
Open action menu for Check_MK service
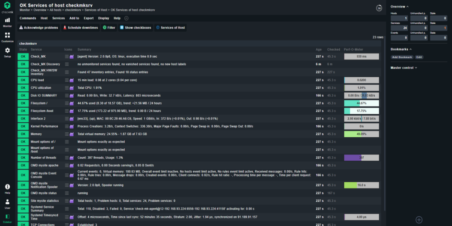(x=67, y=56)
